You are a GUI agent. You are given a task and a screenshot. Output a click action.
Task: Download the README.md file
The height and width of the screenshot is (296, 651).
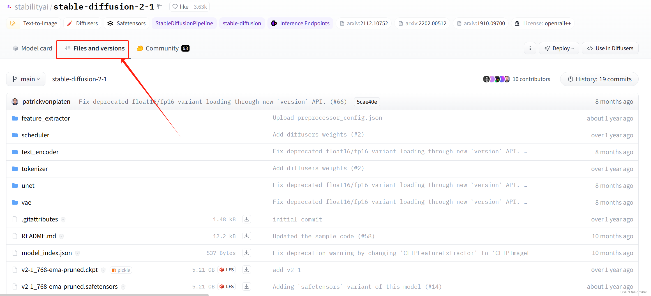click(246, 236)
